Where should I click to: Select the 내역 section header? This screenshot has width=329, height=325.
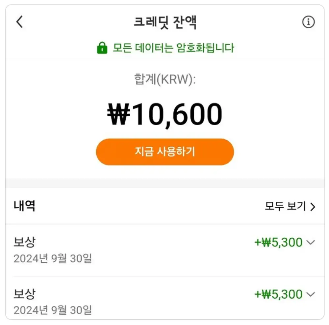coord(22,206)
